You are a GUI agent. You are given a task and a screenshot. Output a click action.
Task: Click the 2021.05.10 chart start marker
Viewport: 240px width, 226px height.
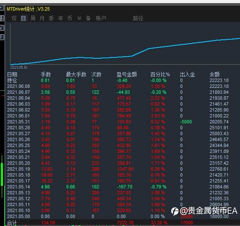click(19, 68)
